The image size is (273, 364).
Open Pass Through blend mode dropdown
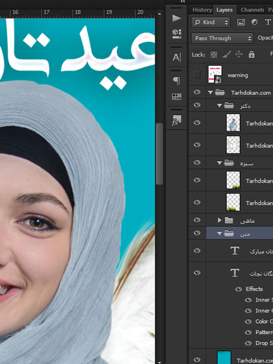pos(222,38)
